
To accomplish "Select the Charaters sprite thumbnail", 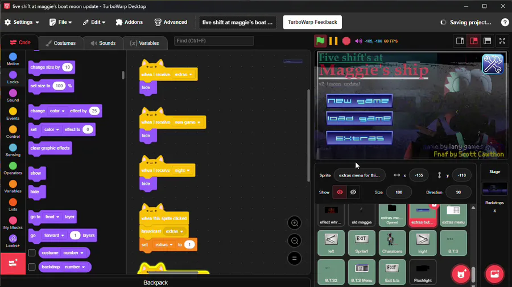I will tap(392, 243).
